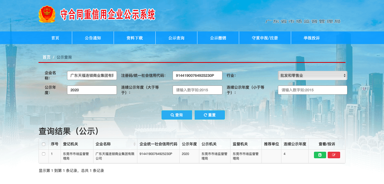Viewport: 384px width, 184px height.
Task: Open the 行业 industry dropdown
Action: click(312, 75)
